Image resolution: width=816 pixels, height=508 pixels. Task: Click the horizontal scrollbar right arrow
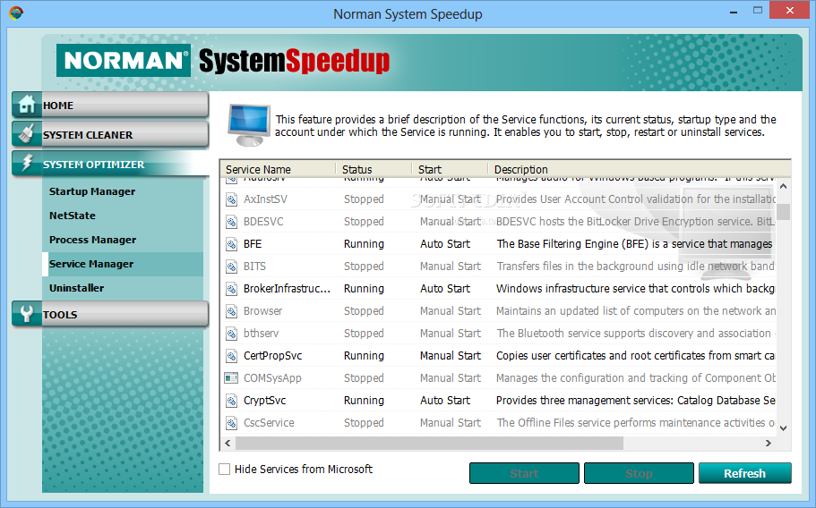pyautogui.click(x=769, y=443)
